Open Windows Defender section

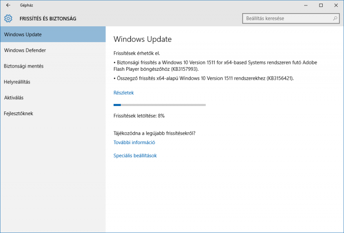click(53, 50)
